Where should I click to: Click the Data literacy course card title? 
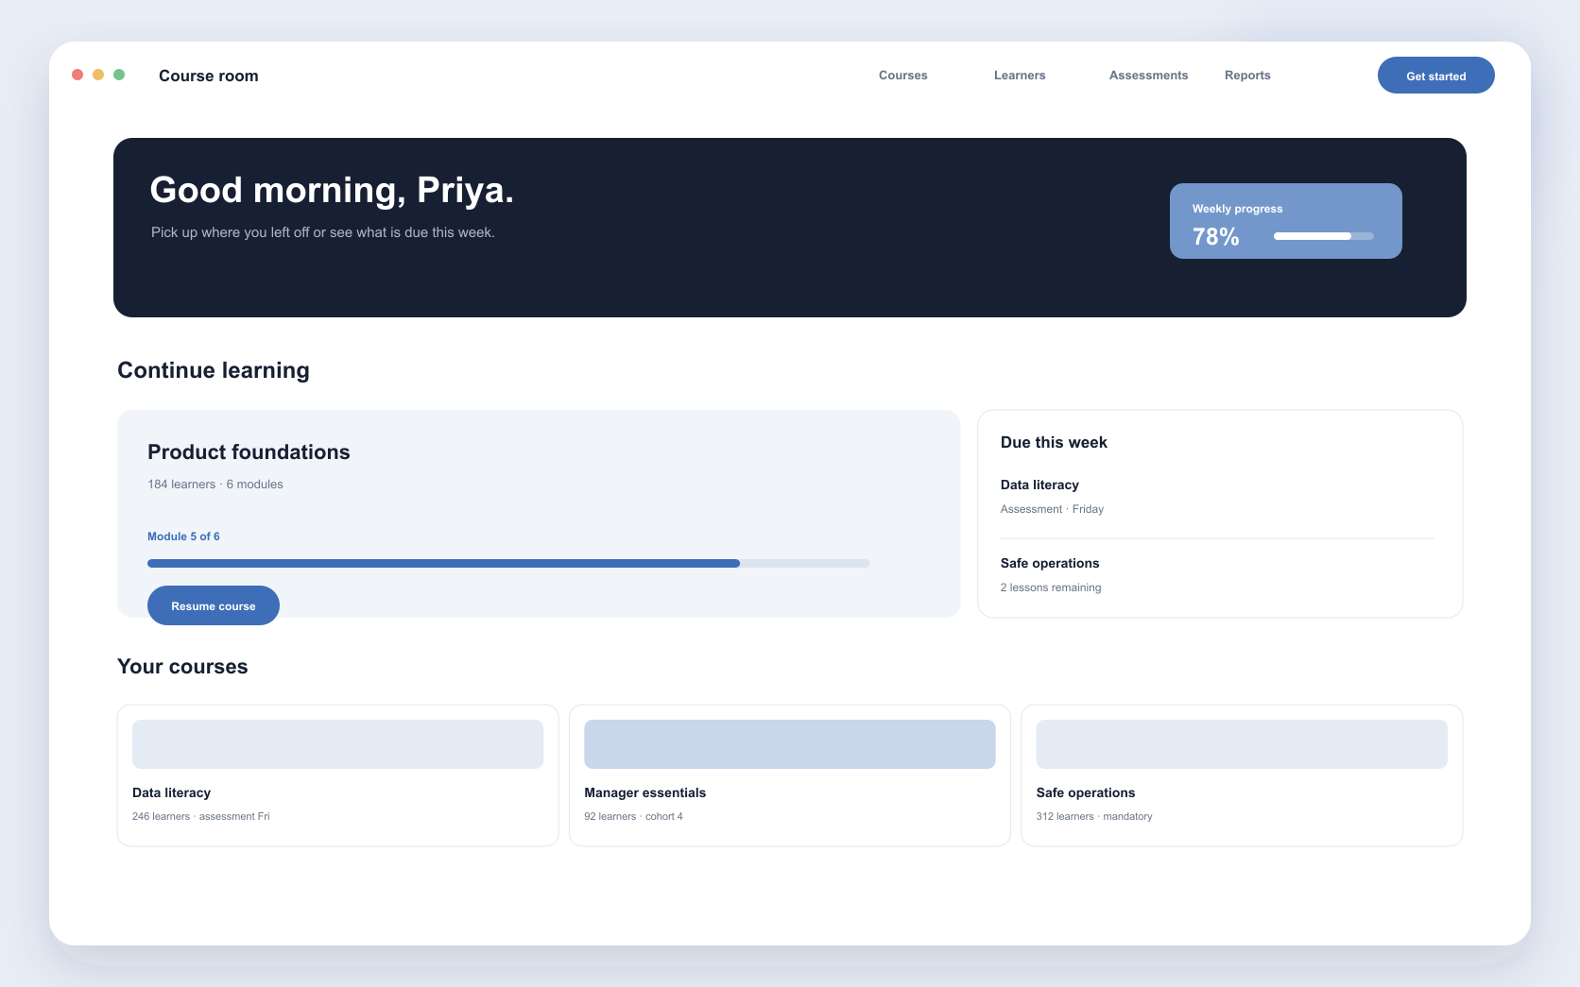(171, 792)
